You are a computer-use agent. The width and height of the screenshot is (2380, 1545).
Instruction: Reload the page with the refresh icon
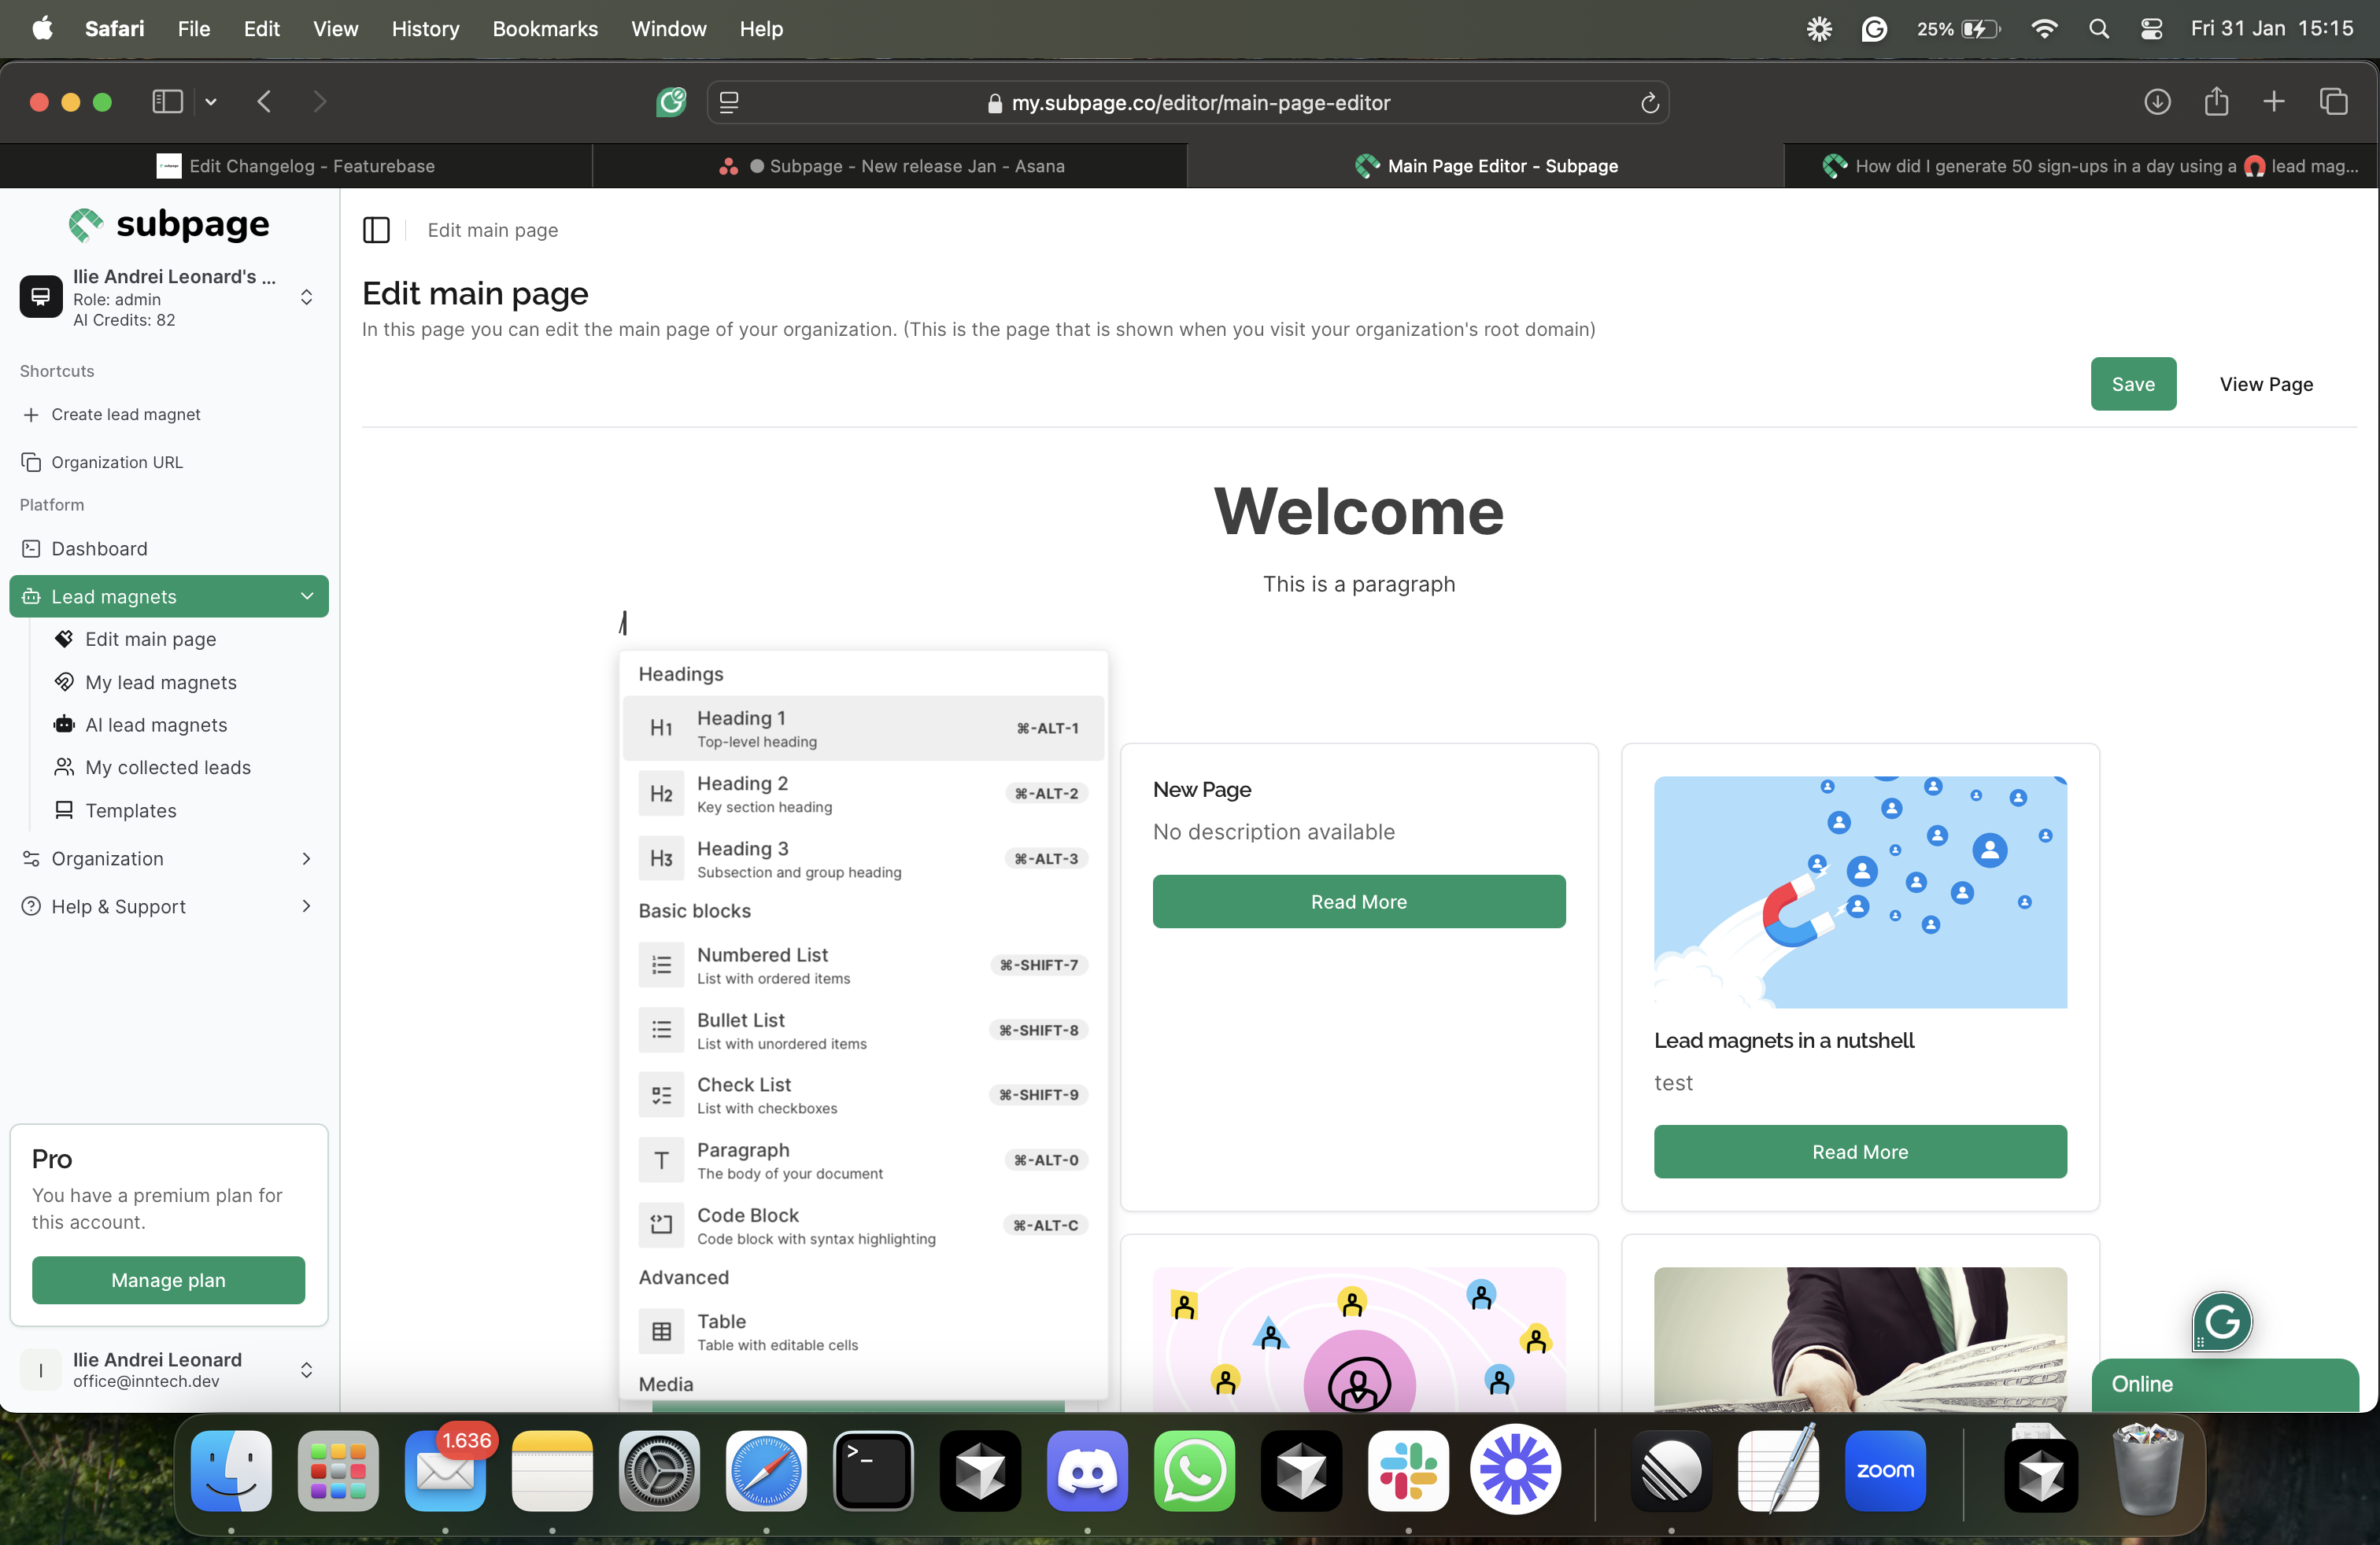click(1649, 102)
